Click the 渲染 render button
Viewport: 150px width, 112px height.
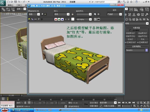pyautogui.click(x=114, y=10)
